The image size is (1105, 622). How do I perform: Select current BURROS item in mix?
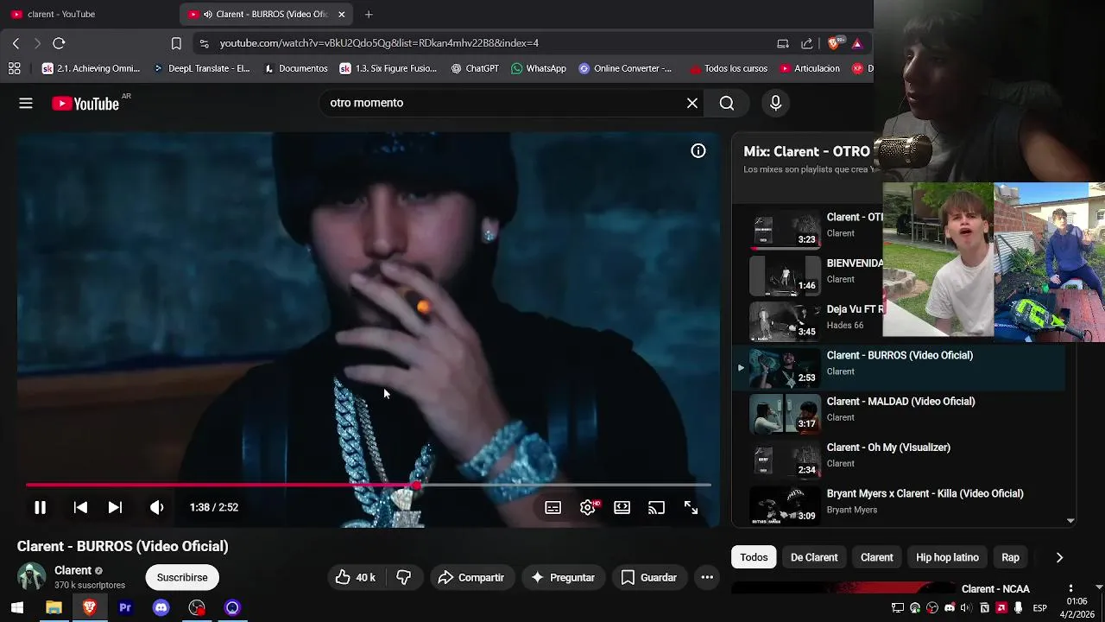898,367
